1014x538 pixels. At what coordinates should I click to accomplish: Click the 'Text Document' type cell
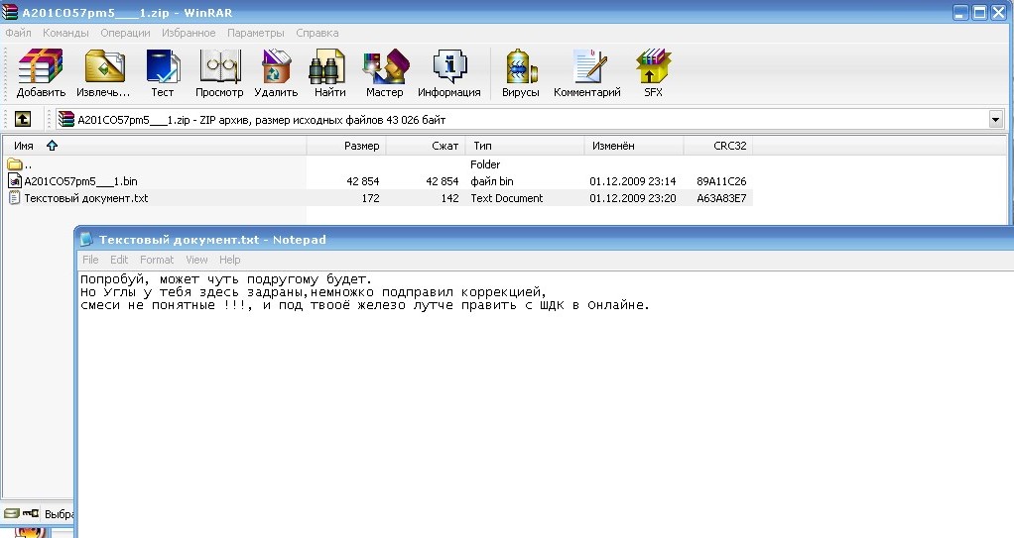(506, 198)
